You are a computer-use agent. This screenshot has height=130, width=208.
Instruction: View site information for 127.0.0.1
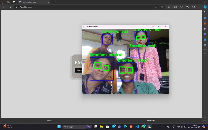pos(17,7)
